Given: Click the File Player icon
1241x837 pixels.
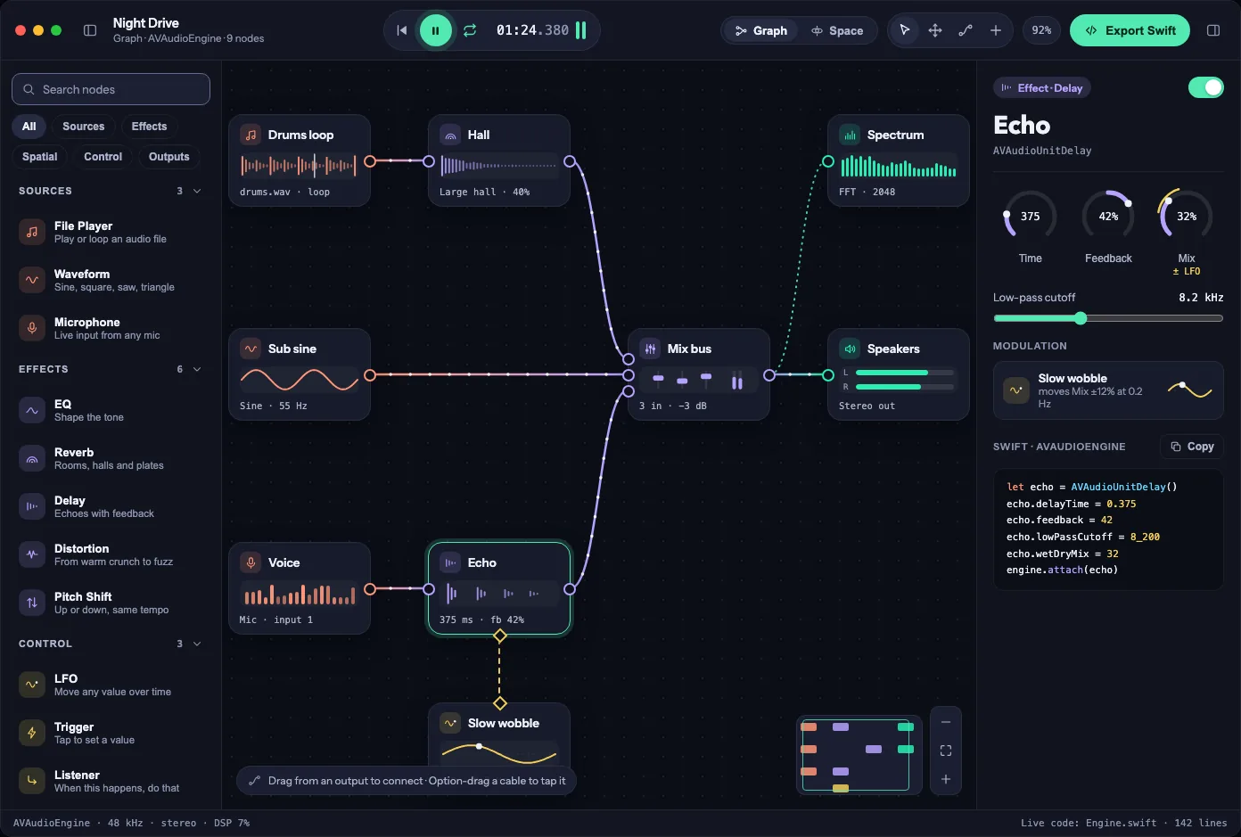Looking at the screenshot, I should [32, 232].
